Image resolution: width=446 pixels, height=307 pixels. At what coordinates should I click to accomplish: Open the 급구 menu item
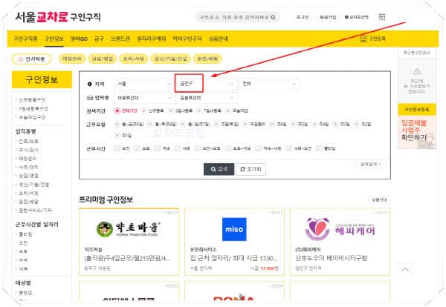tap(99, 39)
